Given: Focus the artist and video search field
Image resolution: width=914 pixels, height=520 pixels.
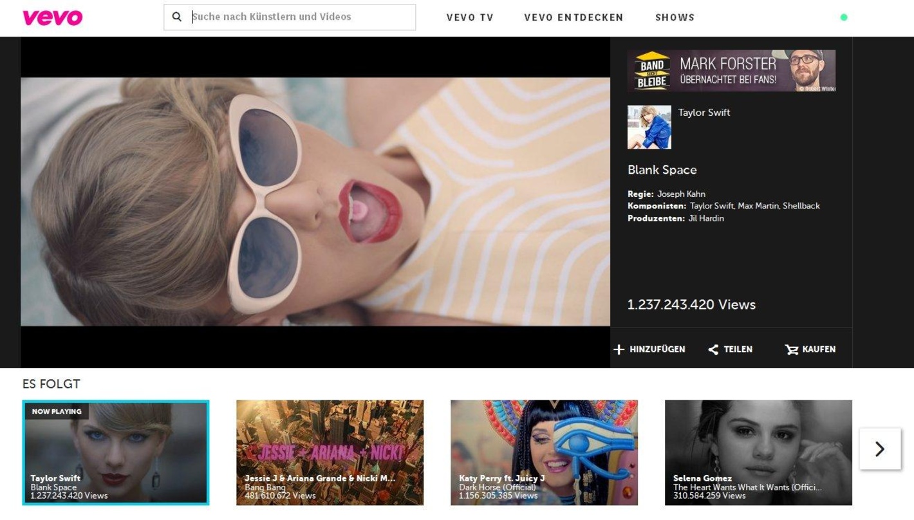Looking at the screenshot, I should 290,17.
